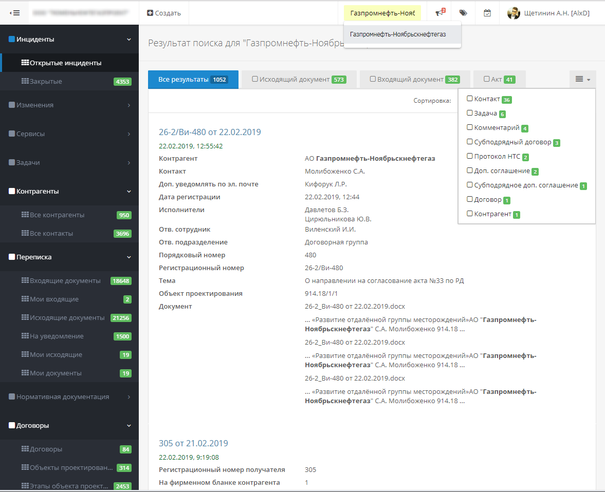Open Все контрагенты in the sidebar
The image size is (605, 492).
(x=69, y=215)
